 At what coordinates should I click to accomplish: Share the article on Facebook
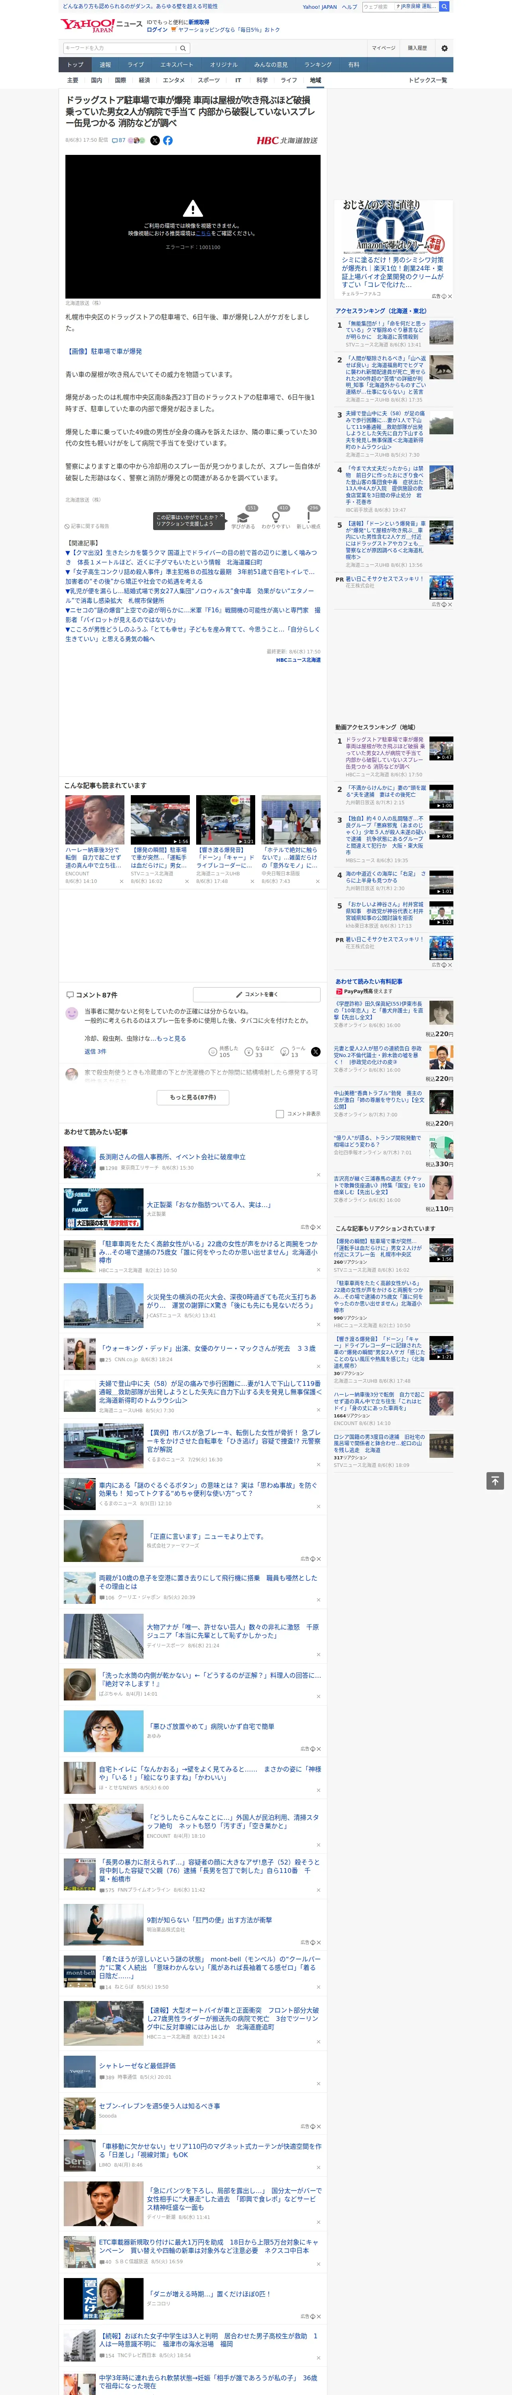(168, 141)
